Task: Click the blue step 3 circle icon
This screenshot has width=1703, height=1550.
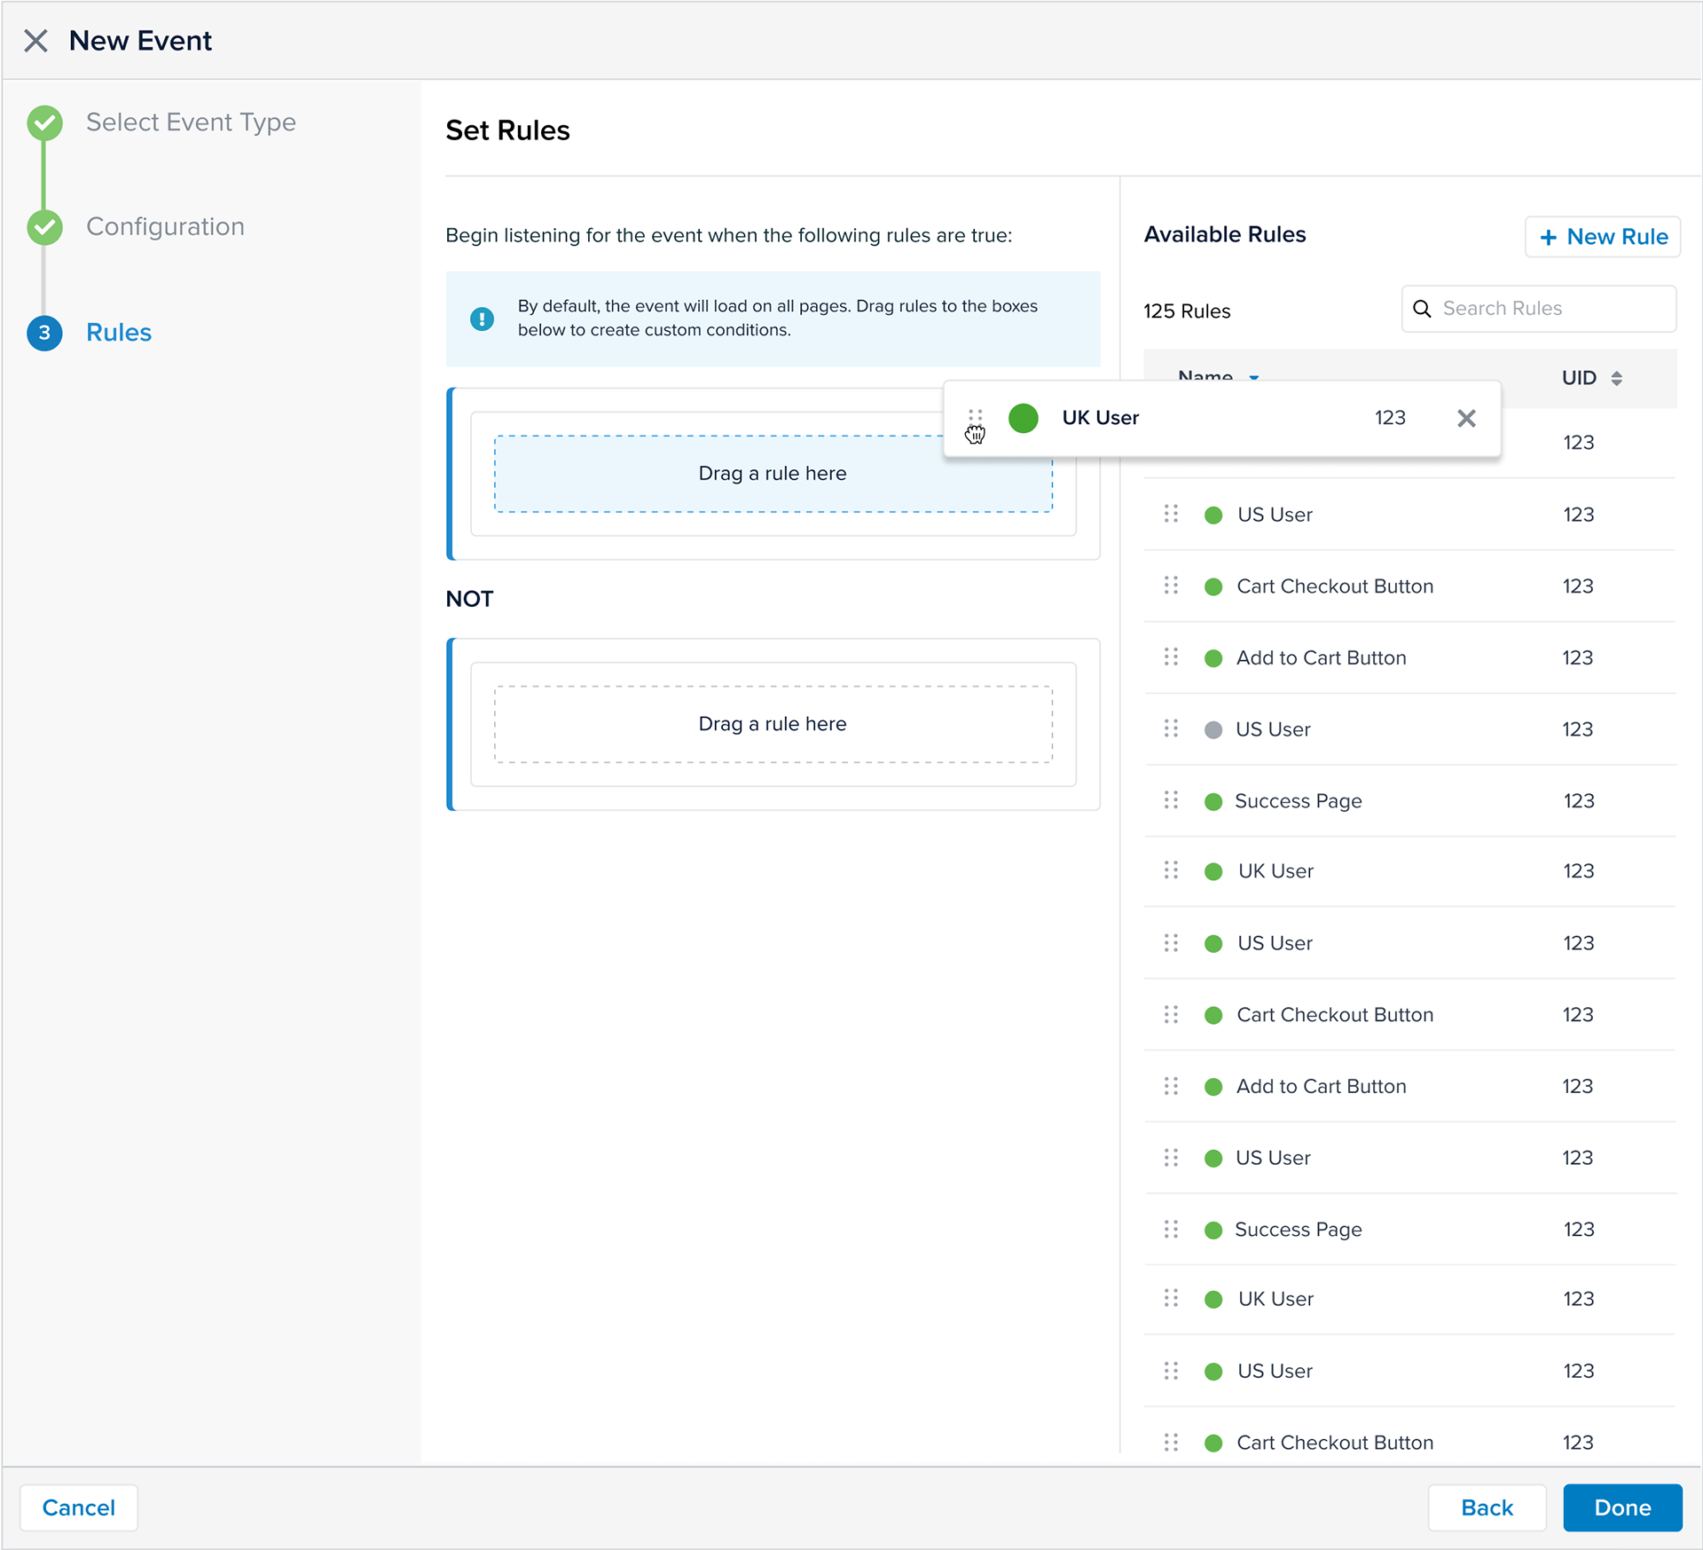Action: [44, 333]
